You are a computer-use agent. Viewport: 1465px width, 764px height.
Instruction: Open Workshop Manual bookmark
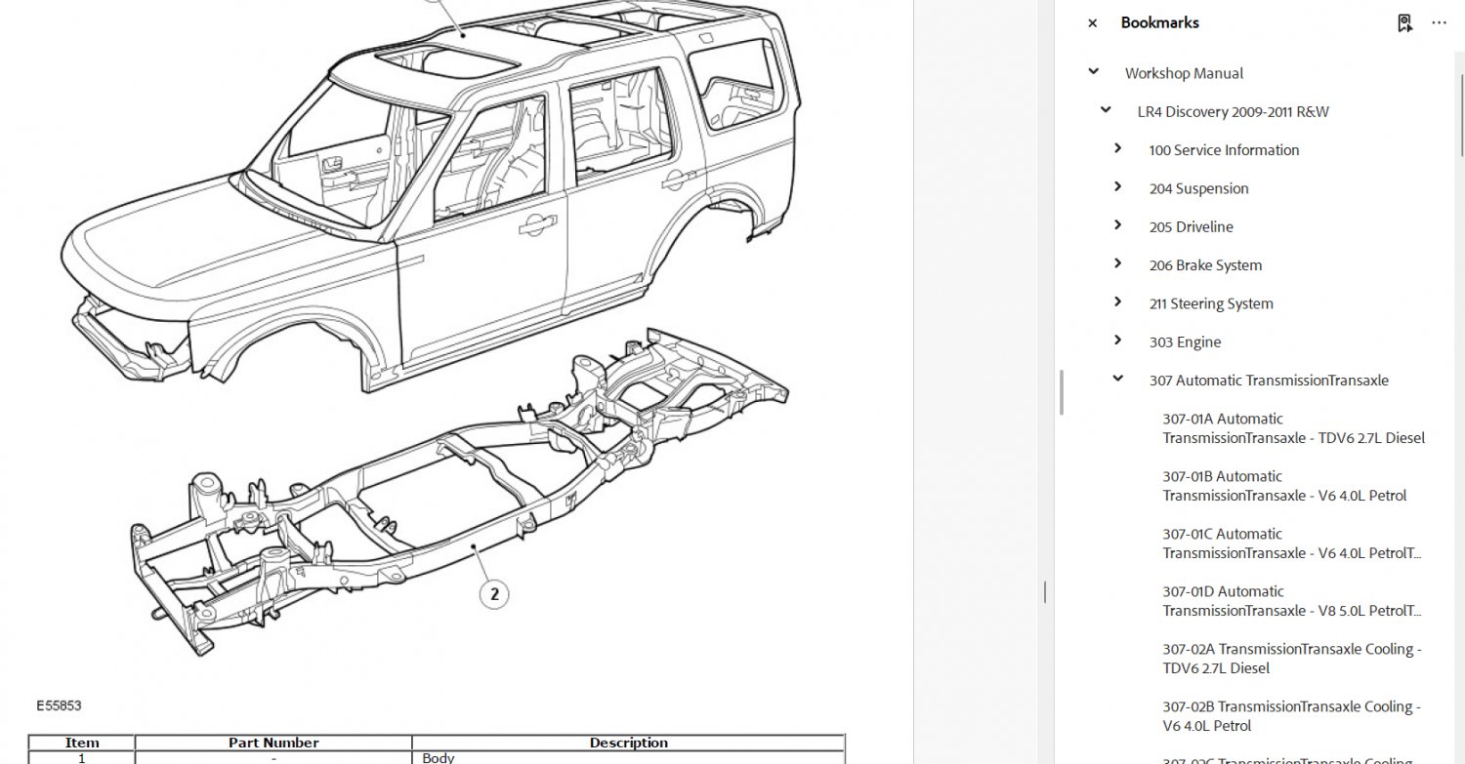click(1184, 73)
